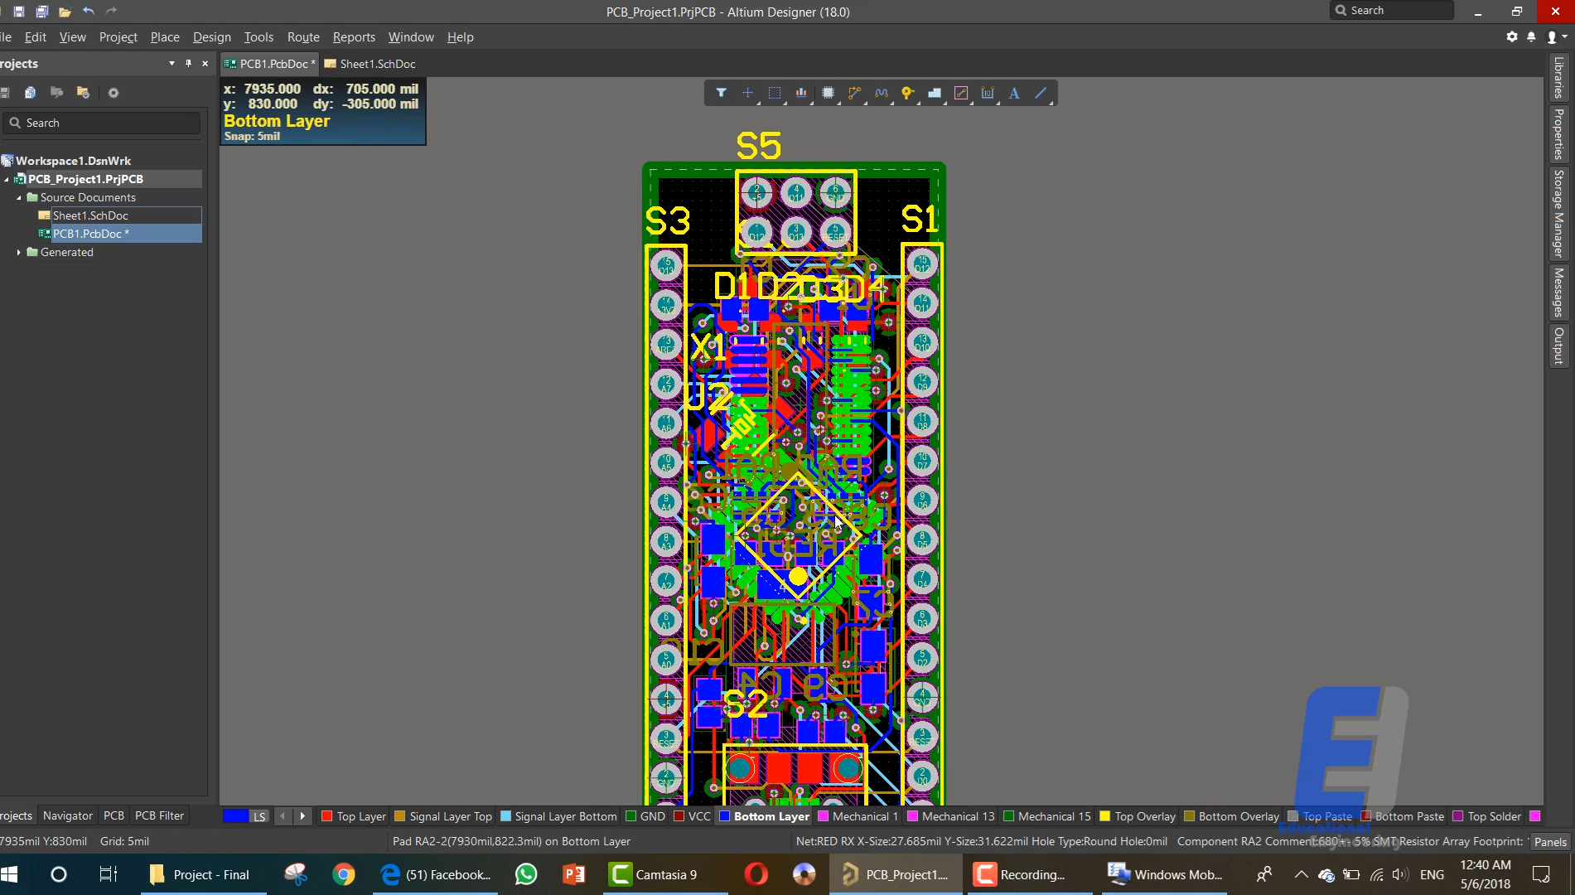Click the LS layer set color swatch

234,816
